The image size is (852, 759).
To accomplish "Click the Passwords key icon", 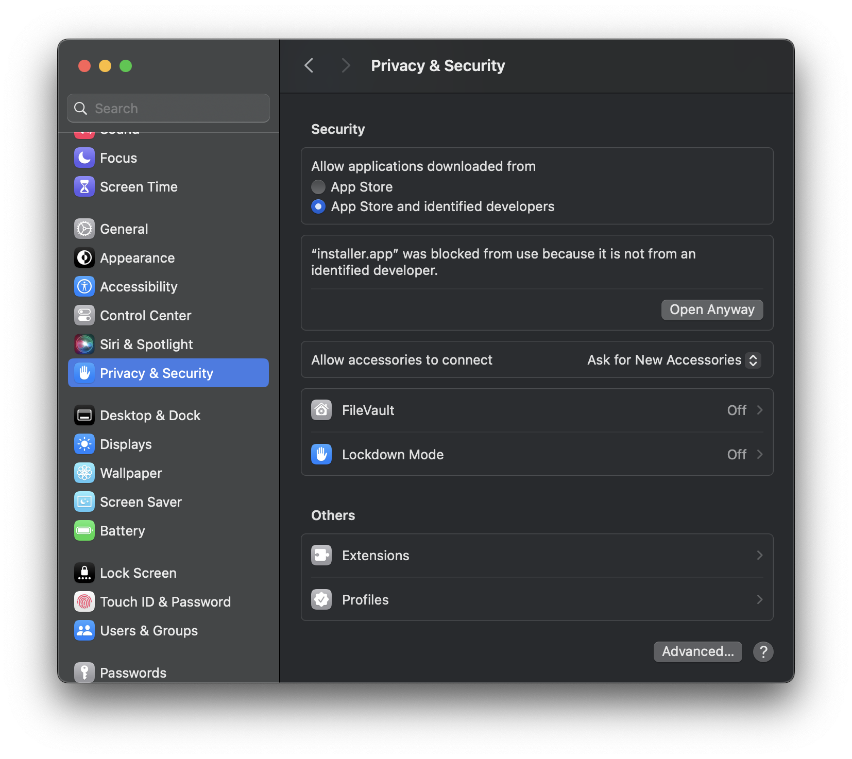I will tap(84, 672).
